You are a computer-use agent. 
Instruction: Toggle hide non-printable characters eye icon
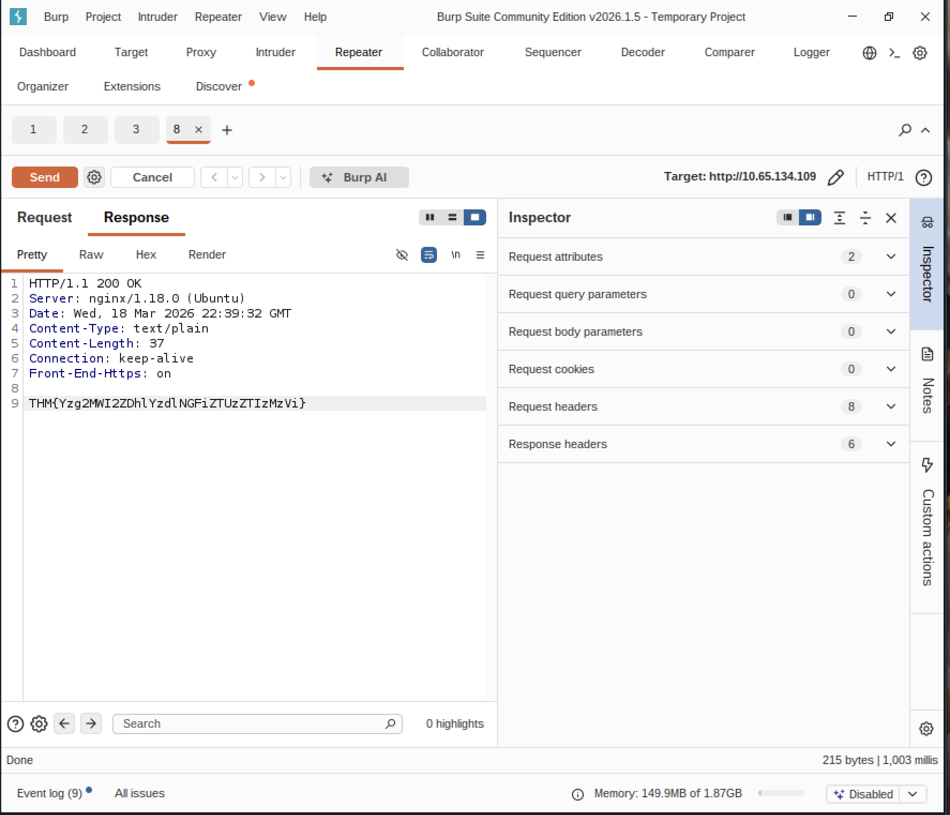tap(402, 255)
